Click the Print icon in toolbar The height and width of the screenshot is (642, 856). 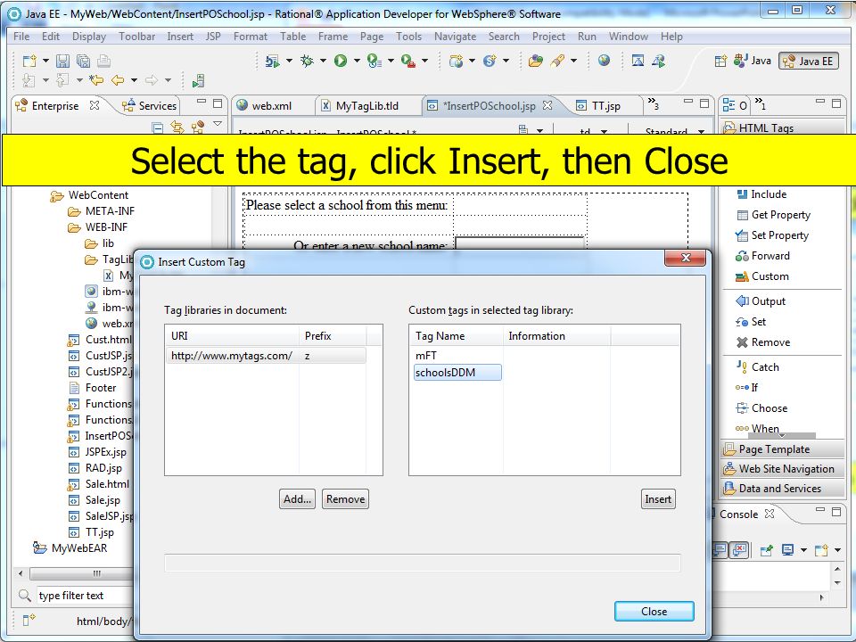pyautogui.click(x=103, y=61)
